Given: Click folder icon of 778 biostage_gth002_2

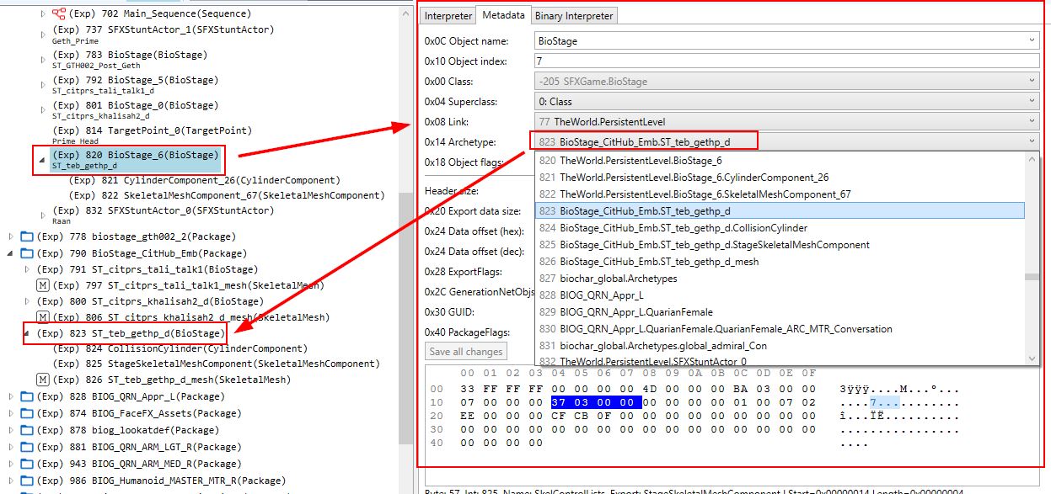Looking at the screenshot, I should [x=27, y=236].
